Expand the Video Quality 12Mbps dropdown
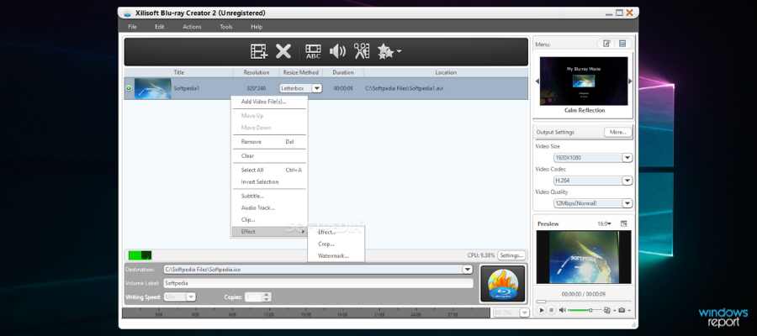Viewport: 757px width, 336px height. [627, 203]
